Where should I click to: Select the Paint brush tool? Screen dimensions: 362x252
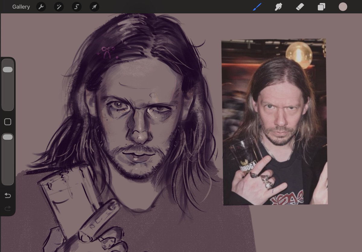(257, 7)
